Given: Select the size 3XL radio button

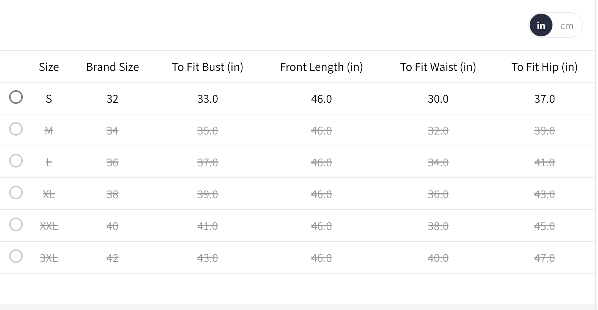Looking at the screenshot, I should click(x=16, y=256).
